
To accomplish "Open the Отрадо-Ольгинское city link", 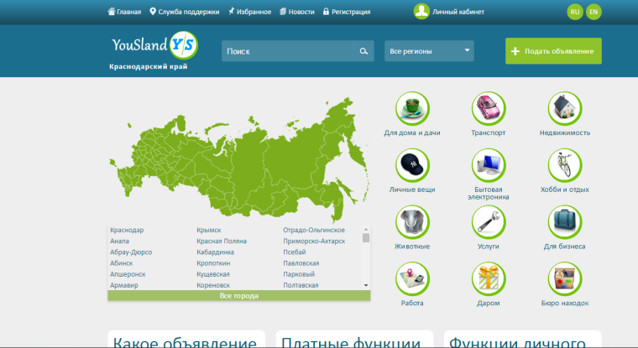I will pos(314,230).
